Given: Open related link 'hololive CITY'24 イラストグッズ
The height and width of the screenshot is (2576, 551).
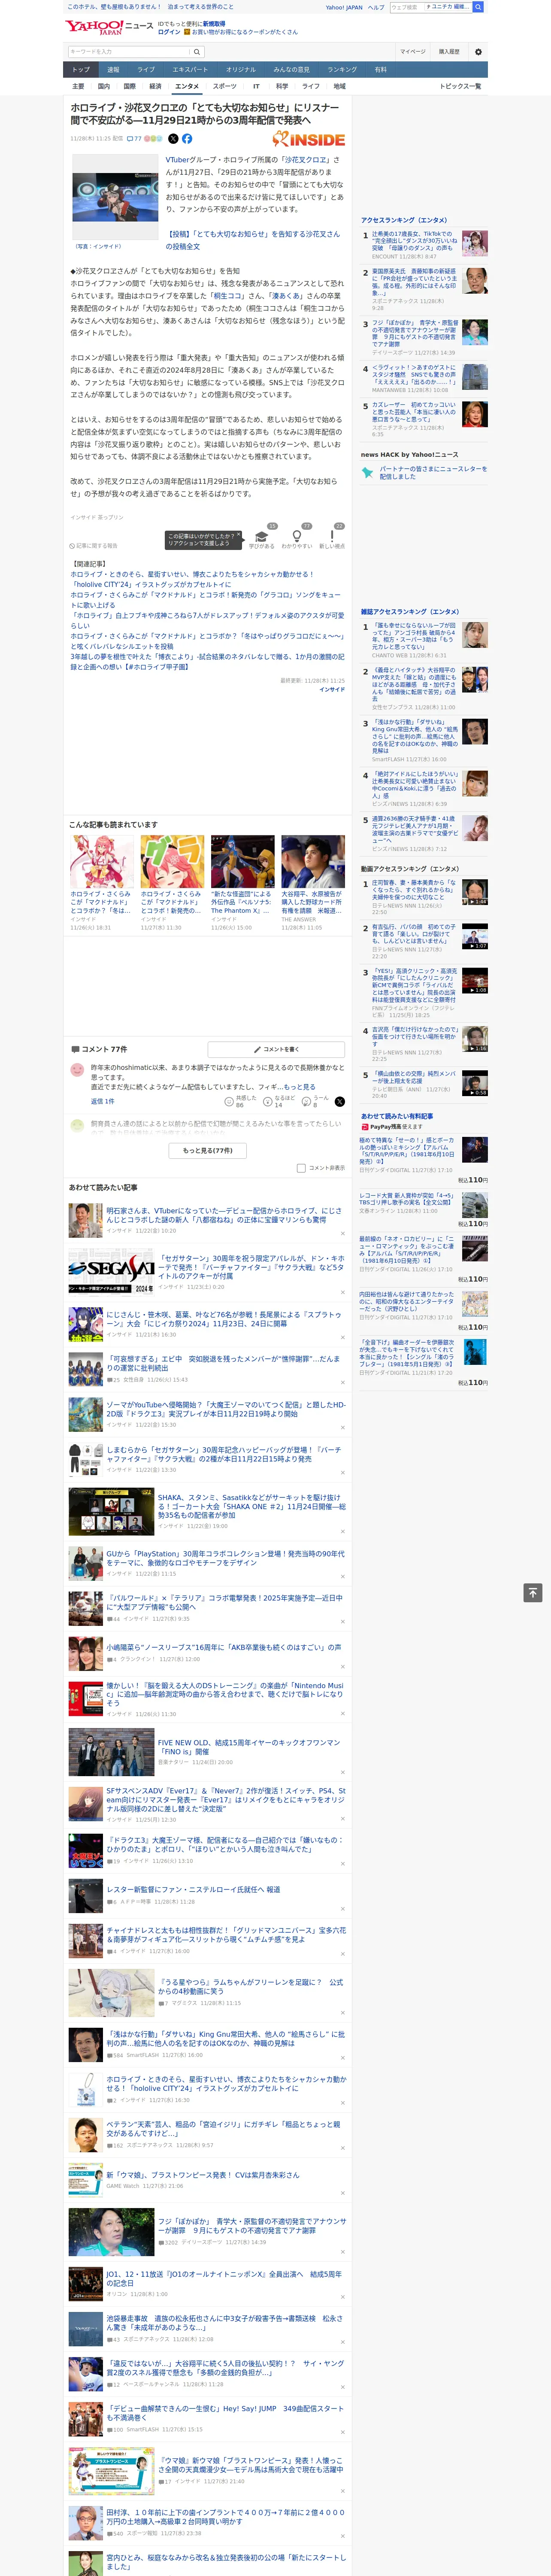Looking at the screenshot, I should tap(150, 585).
